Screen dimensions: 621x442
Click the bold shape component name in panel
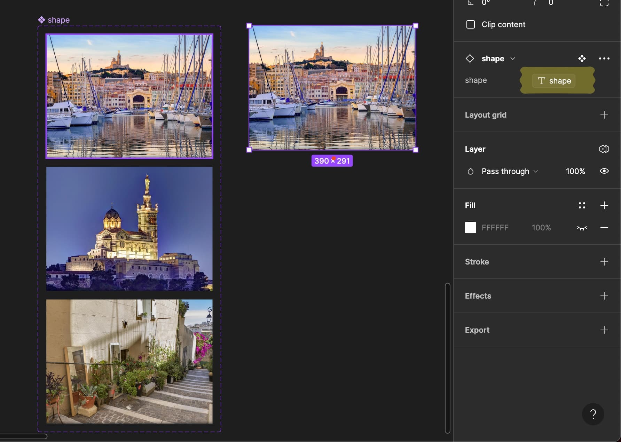[x=493, y=58]
